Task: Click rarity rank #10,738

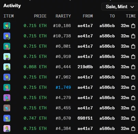Action: [62, 36]
